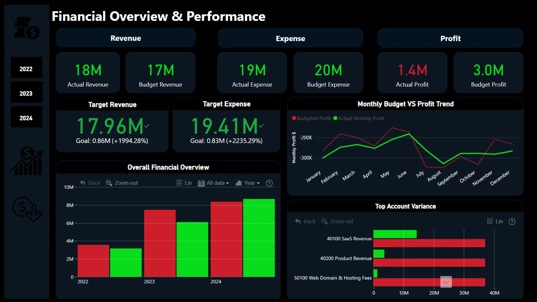Screen dimensions: 537x302
Task: Select the 2023 year slicer
Action: (x=26, y=93)
